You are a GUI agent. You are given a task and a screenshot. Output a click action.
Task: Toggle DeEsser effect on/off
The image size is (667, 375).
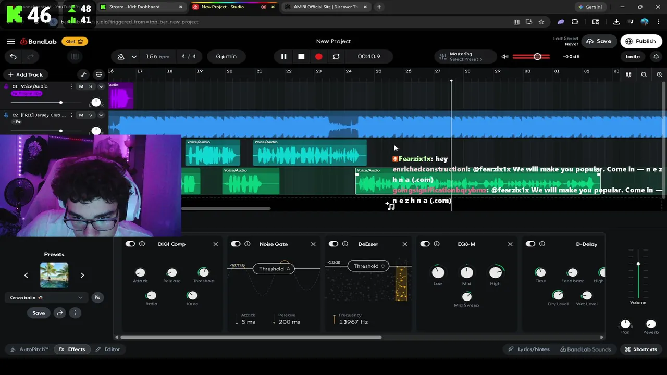click(333, 244)
